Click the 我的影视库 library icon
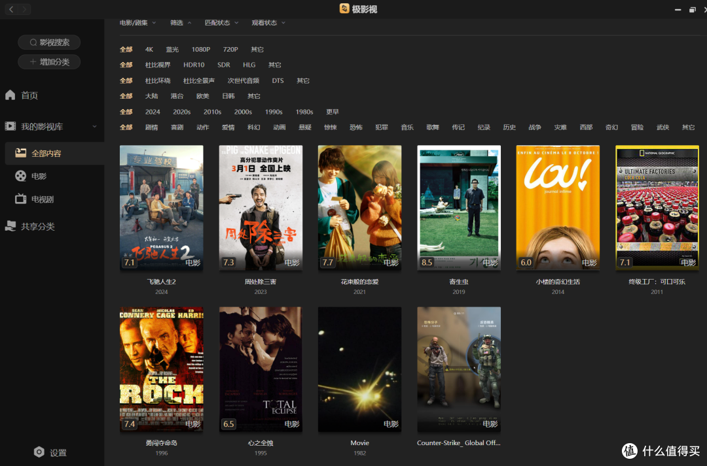 [10, 126]
